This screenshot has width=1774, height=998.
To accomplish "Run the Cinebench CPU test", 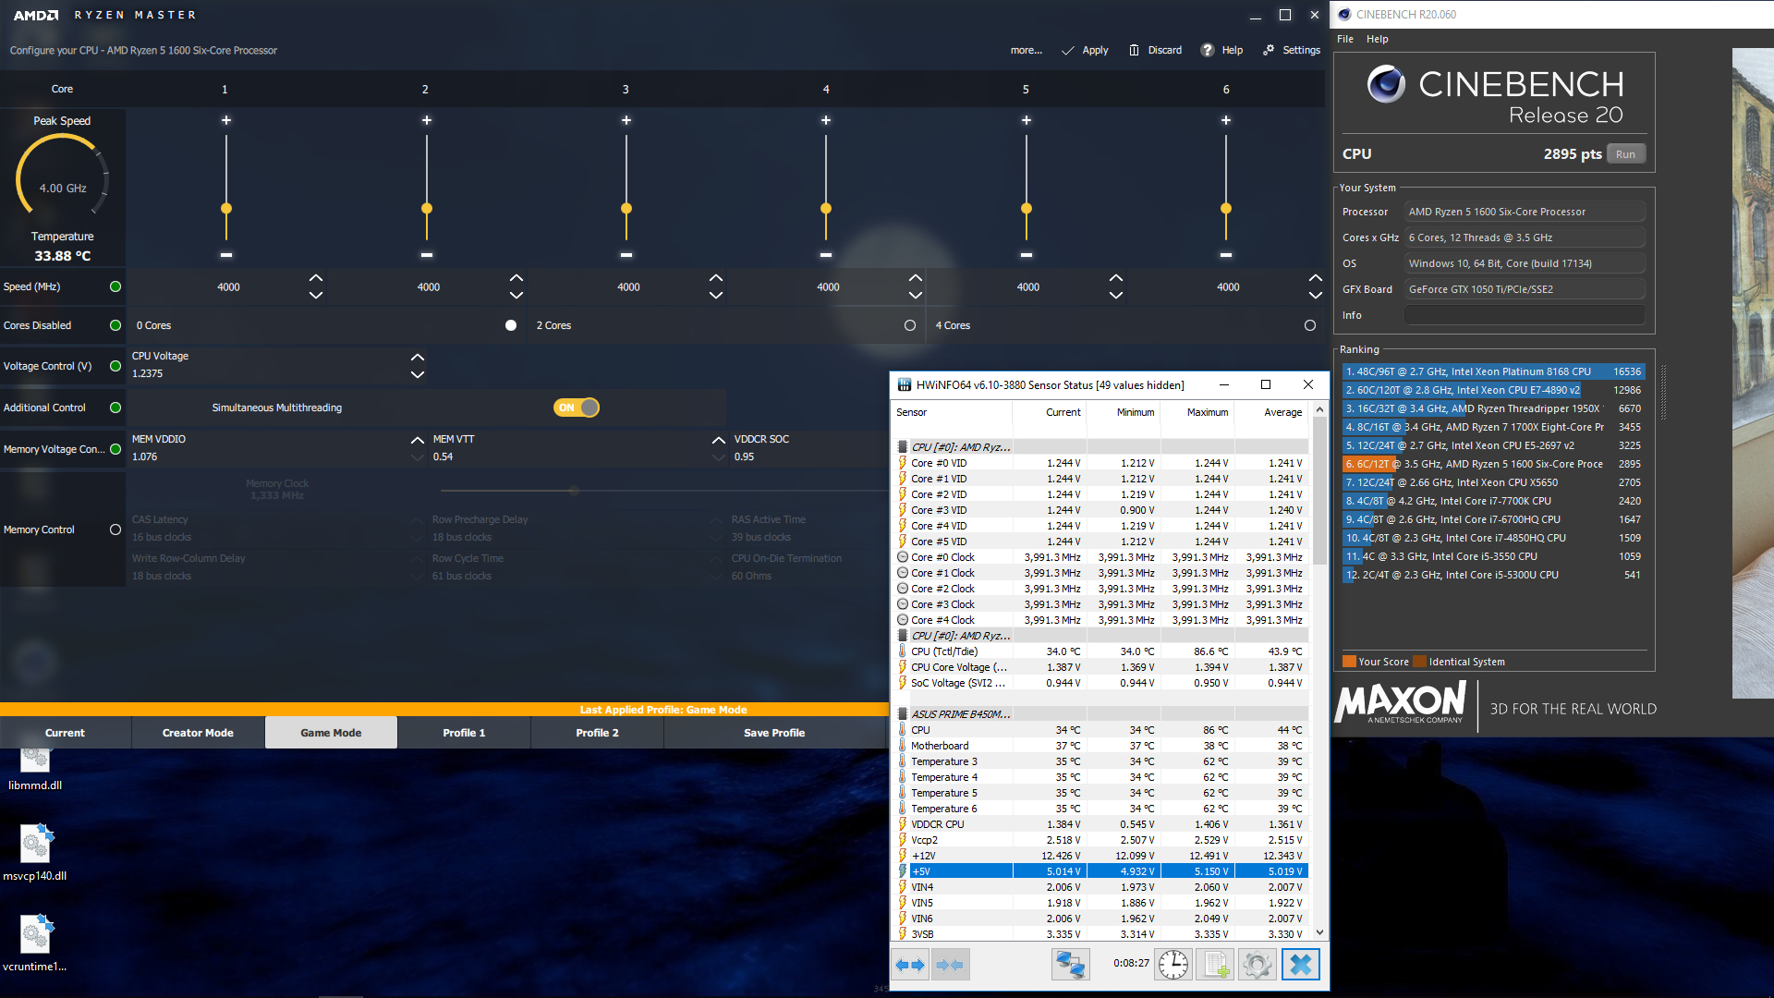I will tap(1625, 154).
